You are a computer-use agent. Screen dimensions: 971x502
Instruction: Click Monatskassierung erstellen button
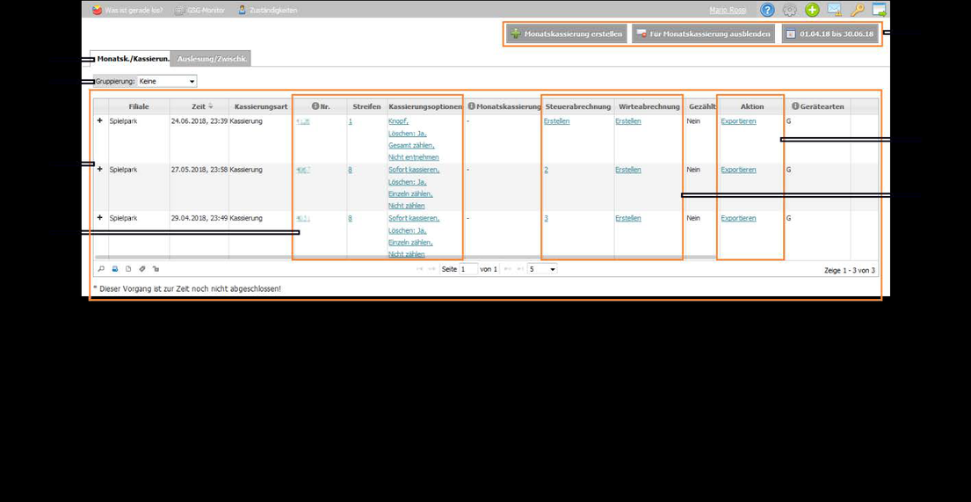[x=567, y=34]
